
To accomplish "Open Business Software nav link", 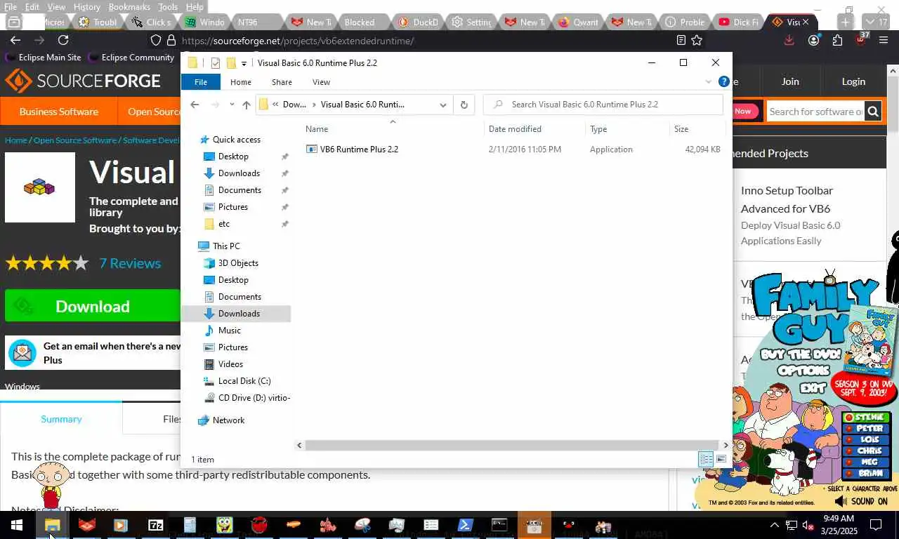I will click(59, 112).
